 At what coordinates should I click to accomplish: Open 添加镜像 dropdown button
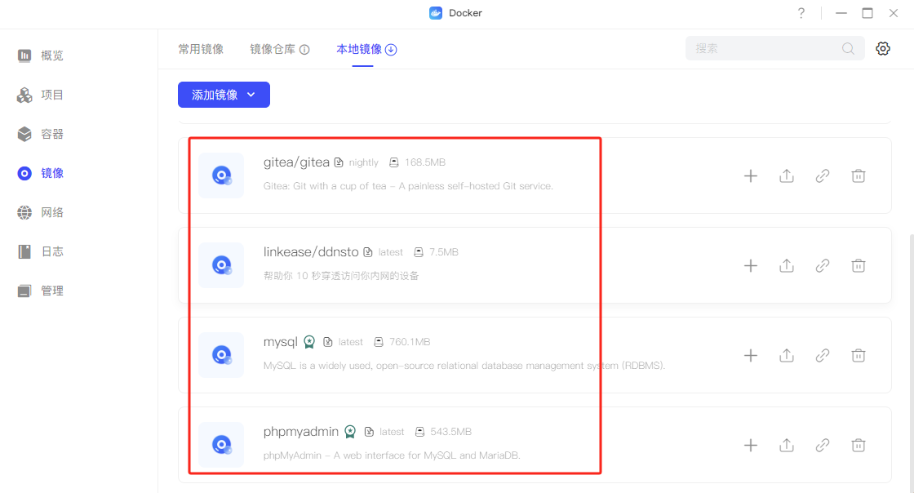pos(224,95)
